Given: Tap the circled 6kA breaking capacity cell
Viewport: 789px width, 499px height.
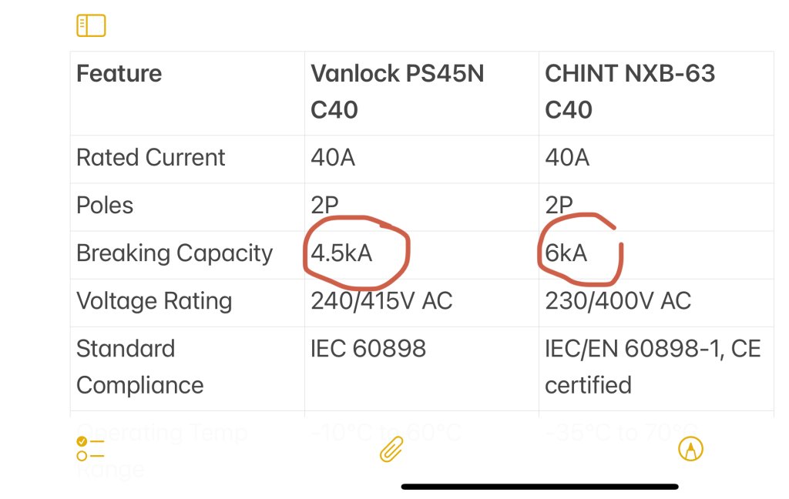Looking at the screenshot, I should point(656,255).
